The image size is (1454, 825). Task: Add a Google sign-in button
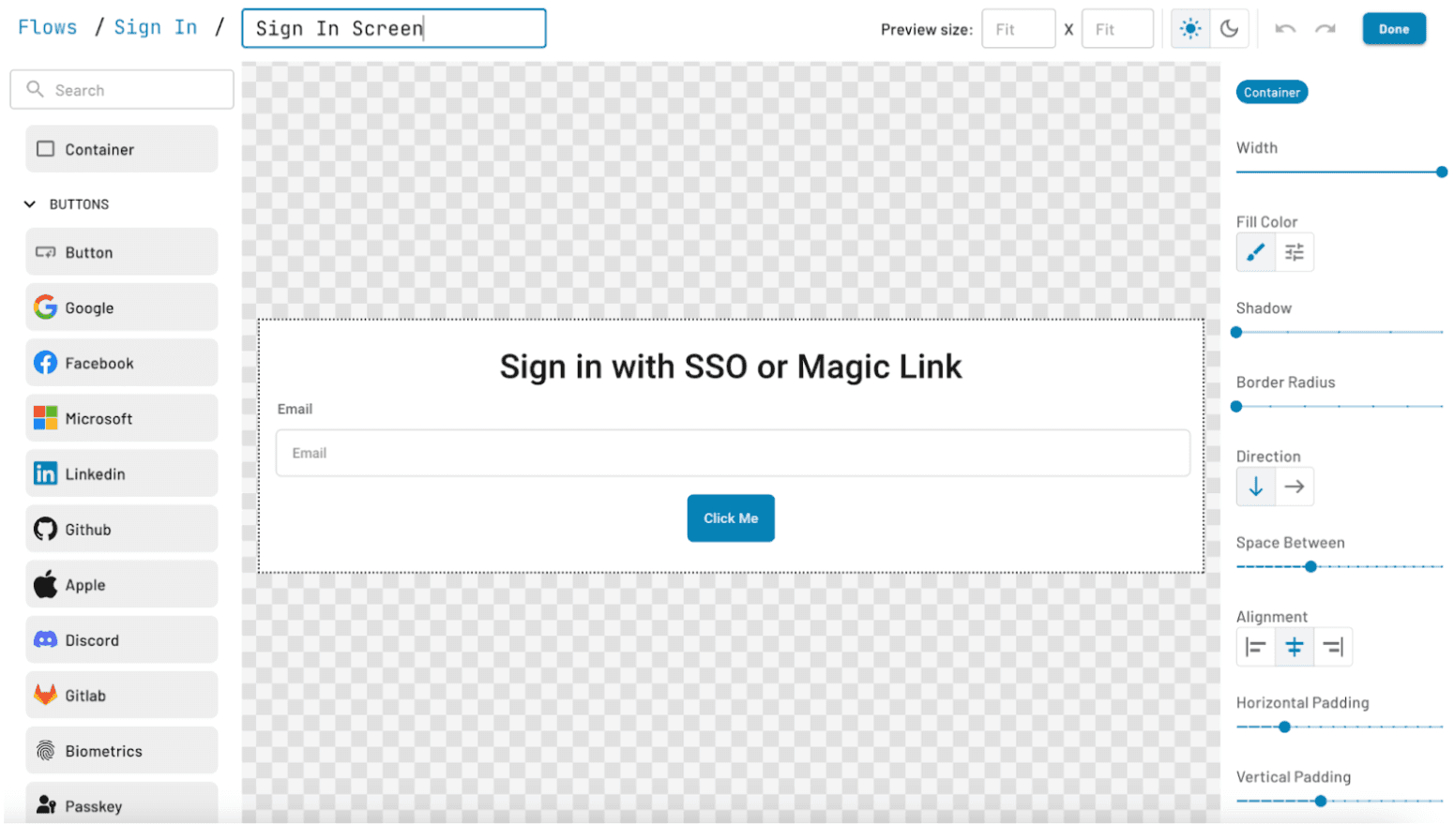(121, 307)
